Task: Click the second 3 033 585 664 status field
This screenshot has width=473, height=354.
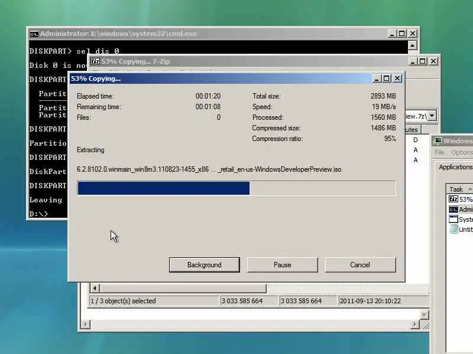Action: click(x=307, y=301)
